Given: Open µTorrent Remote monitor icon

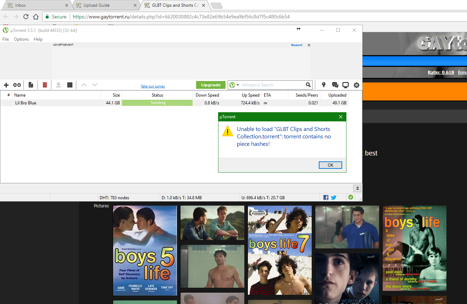Looking at the screenshot, I should click(345, 85).
